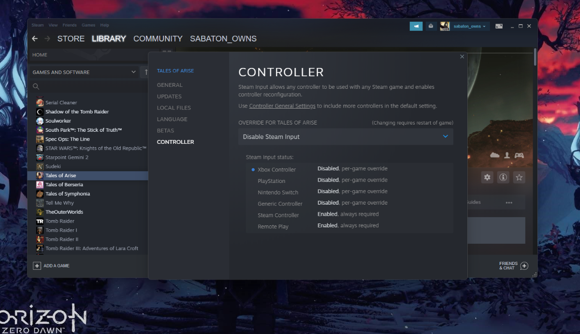Image resolution: width=580 pixels, height=334 pixels.
Task: Click the single-player person icon
Action: pos(507,155)
